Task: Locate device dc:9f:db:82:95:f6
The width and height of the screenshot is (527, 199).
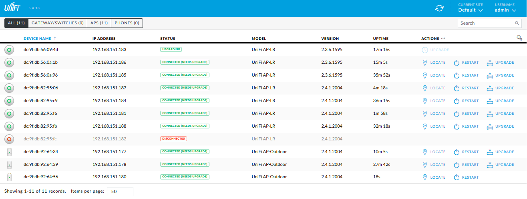Action: tap(434, 114)
